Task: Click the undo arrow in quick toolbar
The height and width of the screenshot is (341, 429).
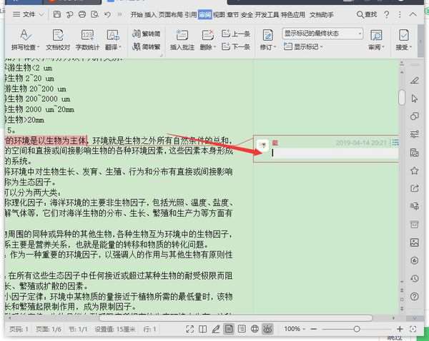Action: tap(107, 14)
